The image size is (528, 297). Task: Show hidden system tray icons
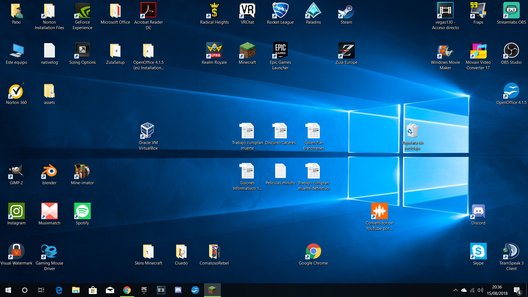pos(455,290)
